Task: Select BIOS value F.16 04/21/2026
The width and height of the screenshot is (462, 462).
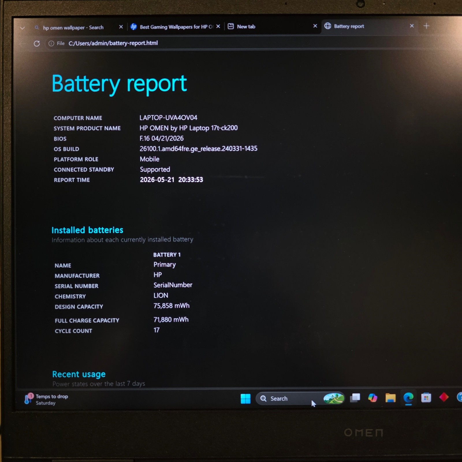Action: click(x=162, y=138)
